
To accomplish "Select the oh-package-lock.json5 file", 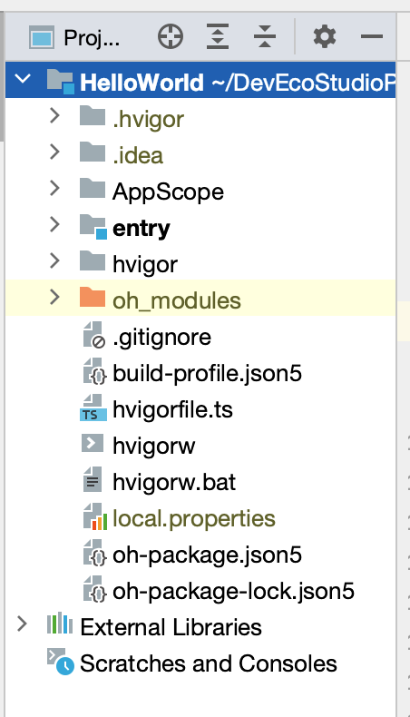I will pos(233,591).
